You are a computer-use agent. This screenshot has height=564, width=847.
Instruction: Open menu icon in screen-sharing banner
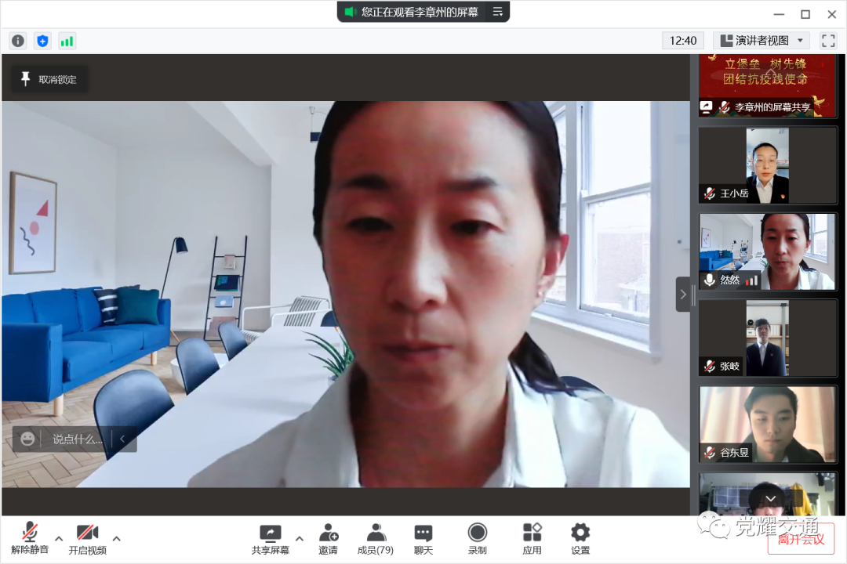tap(497, 12)
